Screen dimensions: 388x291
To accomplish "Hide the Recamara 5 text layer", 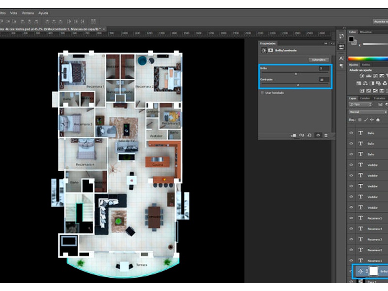I will (352, 218).
